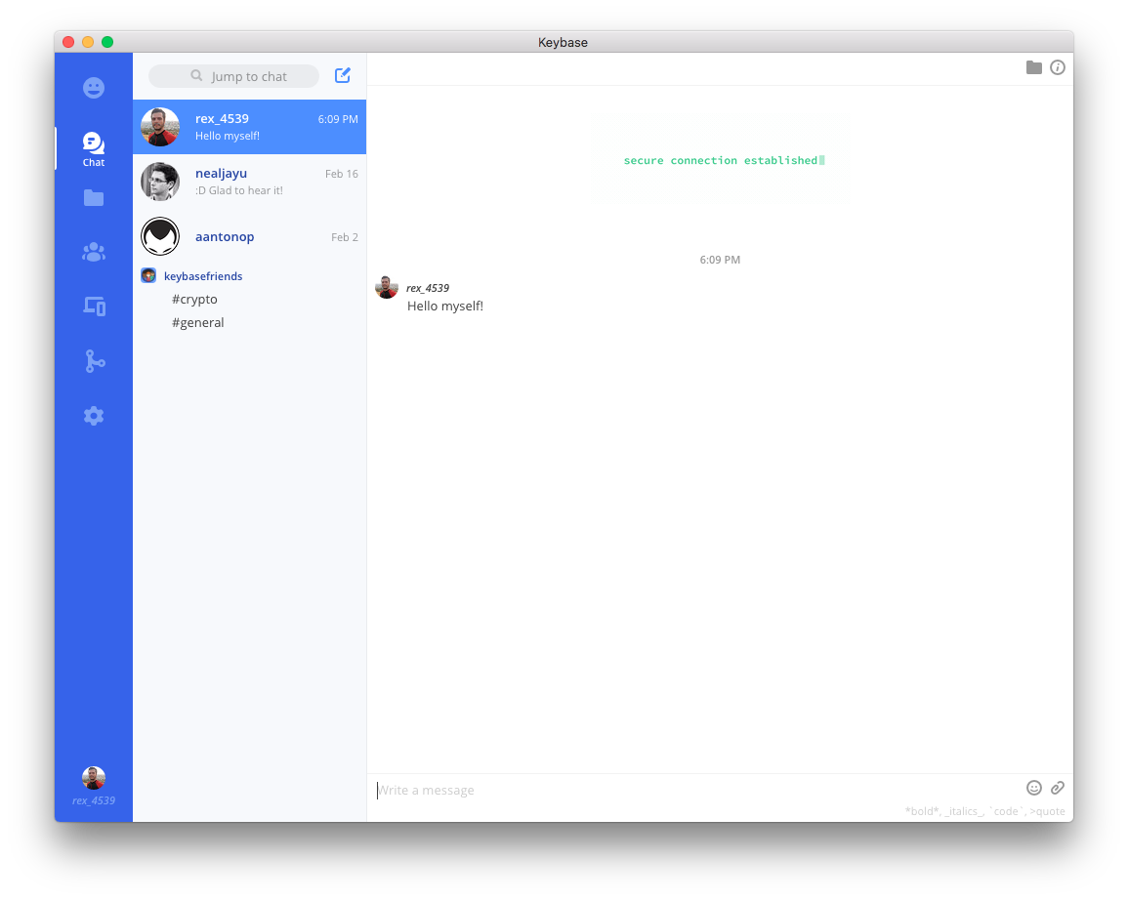The image size is (1128, 900).
Task: Click your rex_4539 profile avatar at bottom
Action: [x=93, y=778]
